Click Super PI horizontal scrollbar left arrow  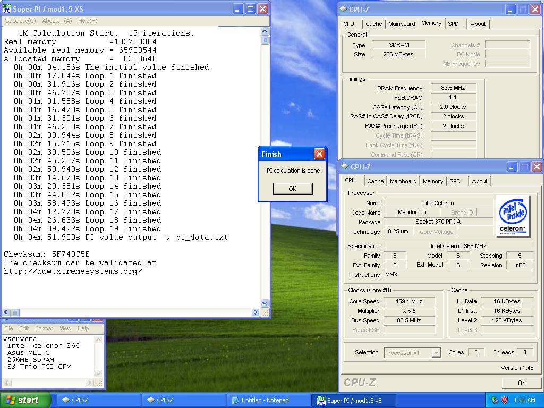click(x=6, y=312)
